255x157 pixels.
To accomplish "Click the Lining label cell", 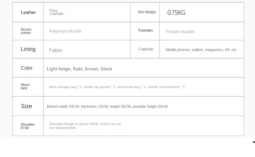I will click(x=28, y=49).
